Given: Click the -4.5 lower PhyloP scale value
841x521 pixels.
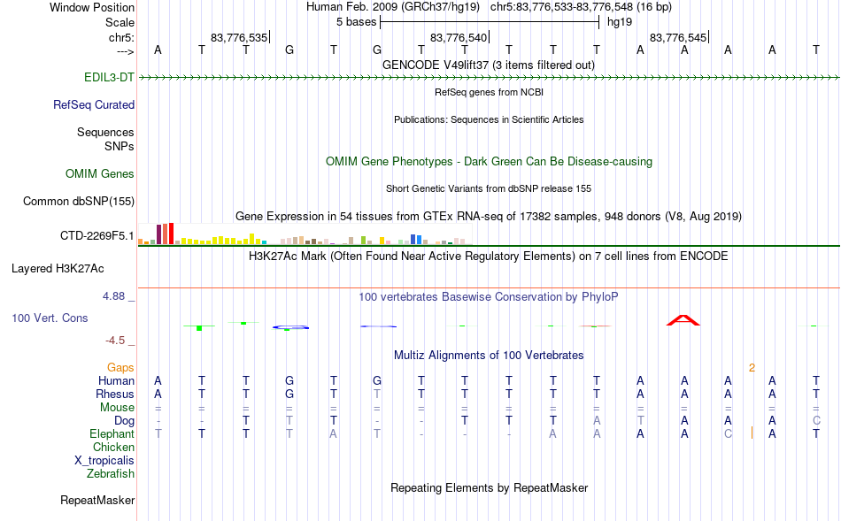Looking at the screenshot, I should pyautogui.click(x=115, y=341).
